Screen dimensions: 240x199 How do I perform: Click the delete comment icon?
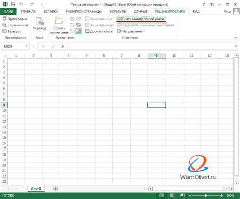[72, 19]
